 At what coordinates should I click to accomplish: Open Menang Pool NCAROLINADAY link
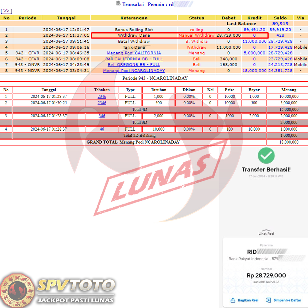coord(134,71)
